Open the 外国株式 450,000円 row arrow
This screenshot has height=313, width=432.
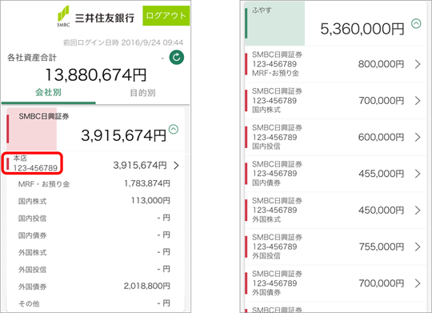(x=418, y=211)
